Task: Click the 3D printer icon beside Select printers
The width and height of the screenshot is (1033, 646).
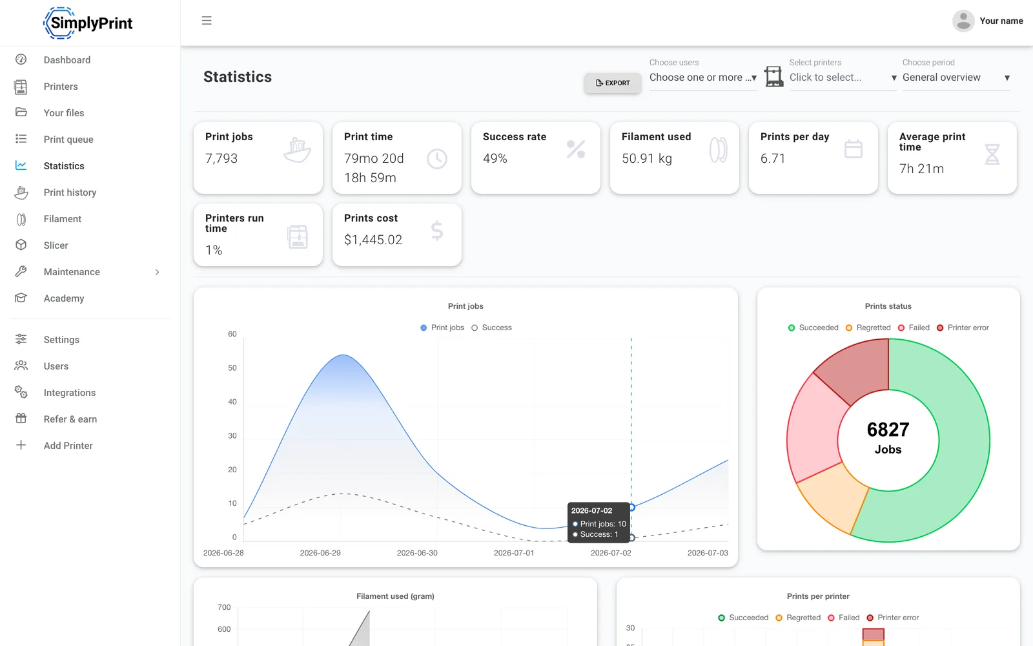Action: point(773,76)
